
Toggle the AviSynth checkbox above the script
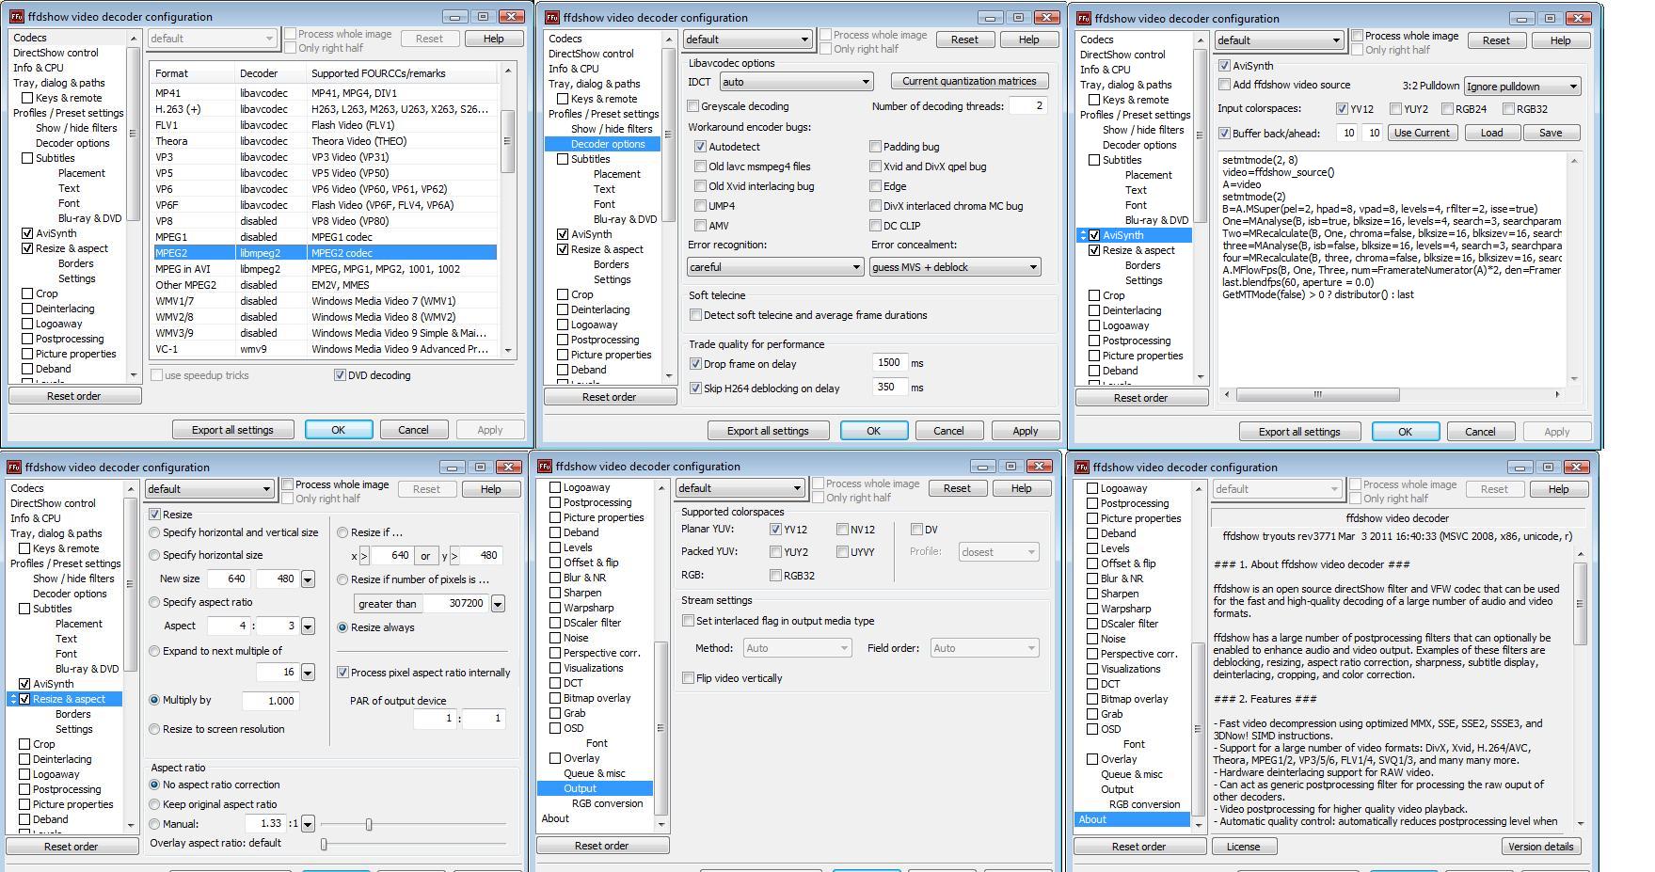pyautogui.click(x=1224, y=66)
